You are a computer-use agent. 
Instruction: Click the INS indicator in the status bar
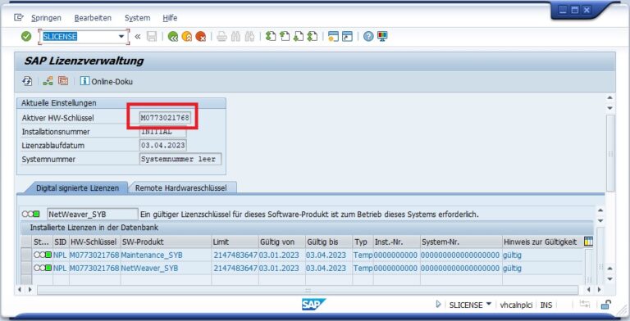(x=546, y=305)
